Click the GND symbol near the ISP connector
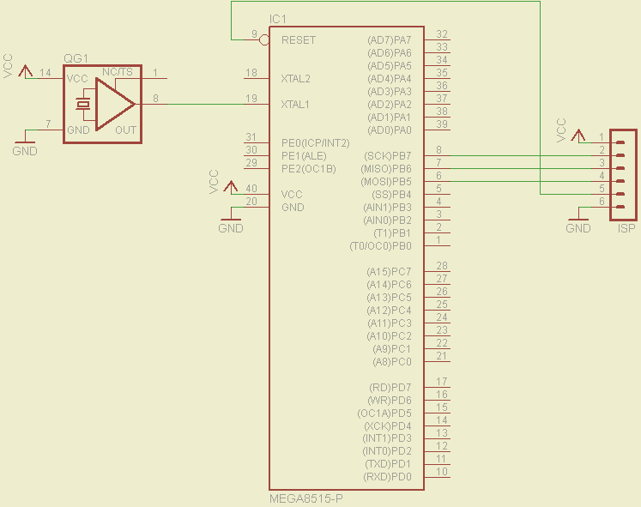 click(x=578, y=218)
